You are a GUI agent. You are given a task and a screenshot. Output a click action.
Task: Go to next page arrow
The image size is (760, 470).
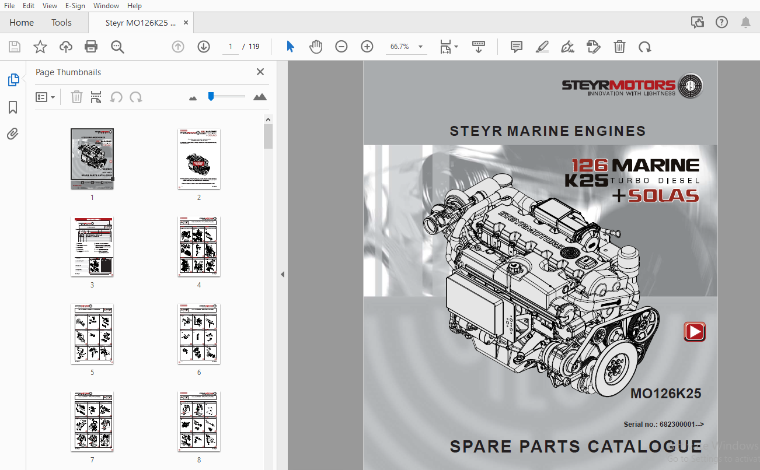(204, 47)
